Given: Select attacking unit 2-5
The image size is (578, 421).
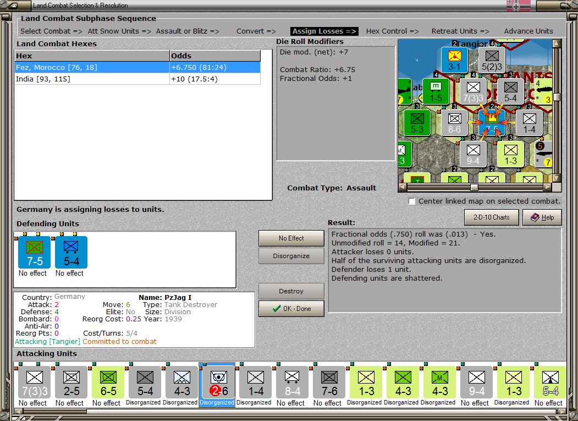Looking at the screenshot, I should (71, 382).
